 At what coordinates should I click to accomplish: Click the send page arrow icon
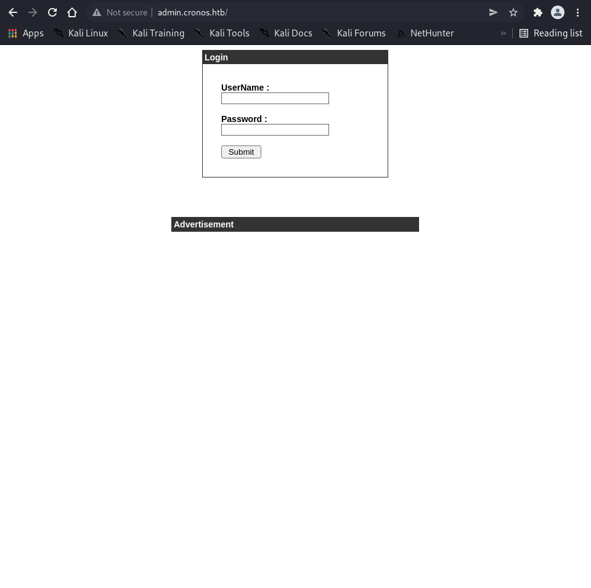click(x=494, y=12)
